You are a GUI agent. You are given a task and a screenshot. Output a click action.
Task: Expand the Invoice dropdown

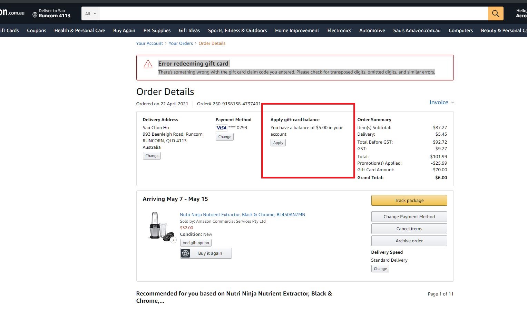coord(442,102)
